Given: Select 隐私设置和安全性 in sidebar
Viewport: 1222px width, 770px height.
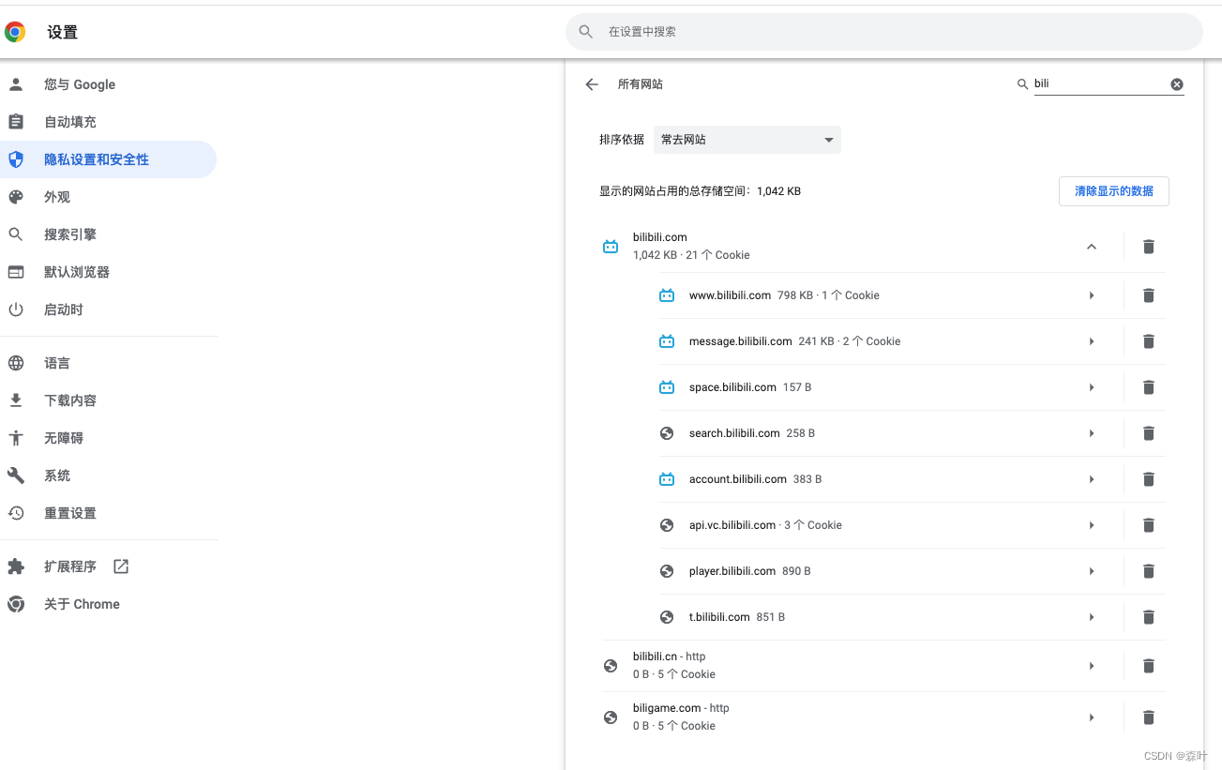Looking at the screenshot, I should (108, 159).
